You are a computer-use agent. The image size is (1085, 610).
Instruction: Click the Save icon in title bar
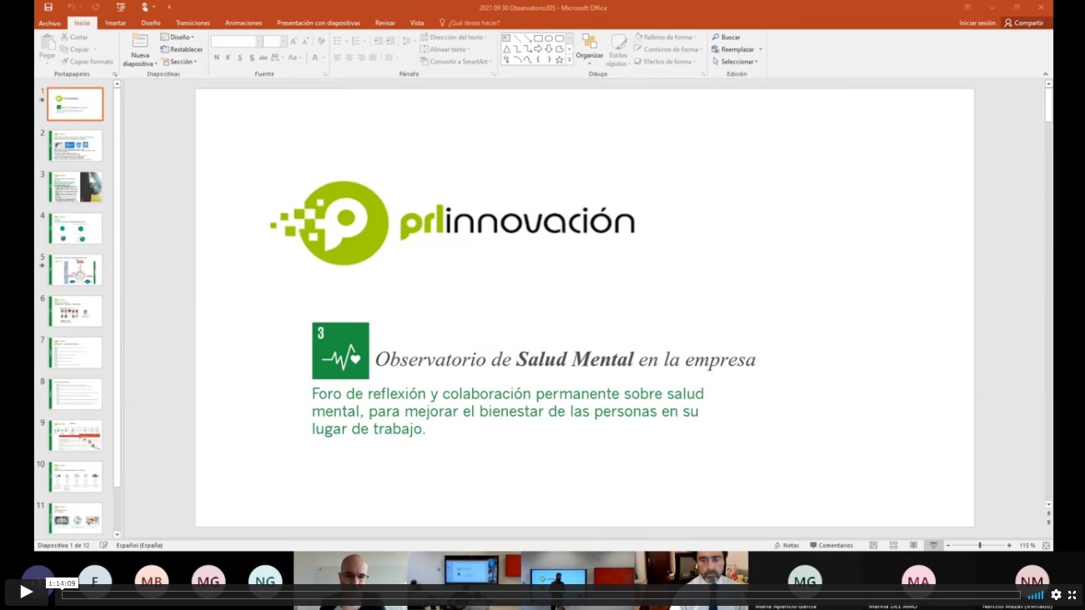(x=48, y=7)
